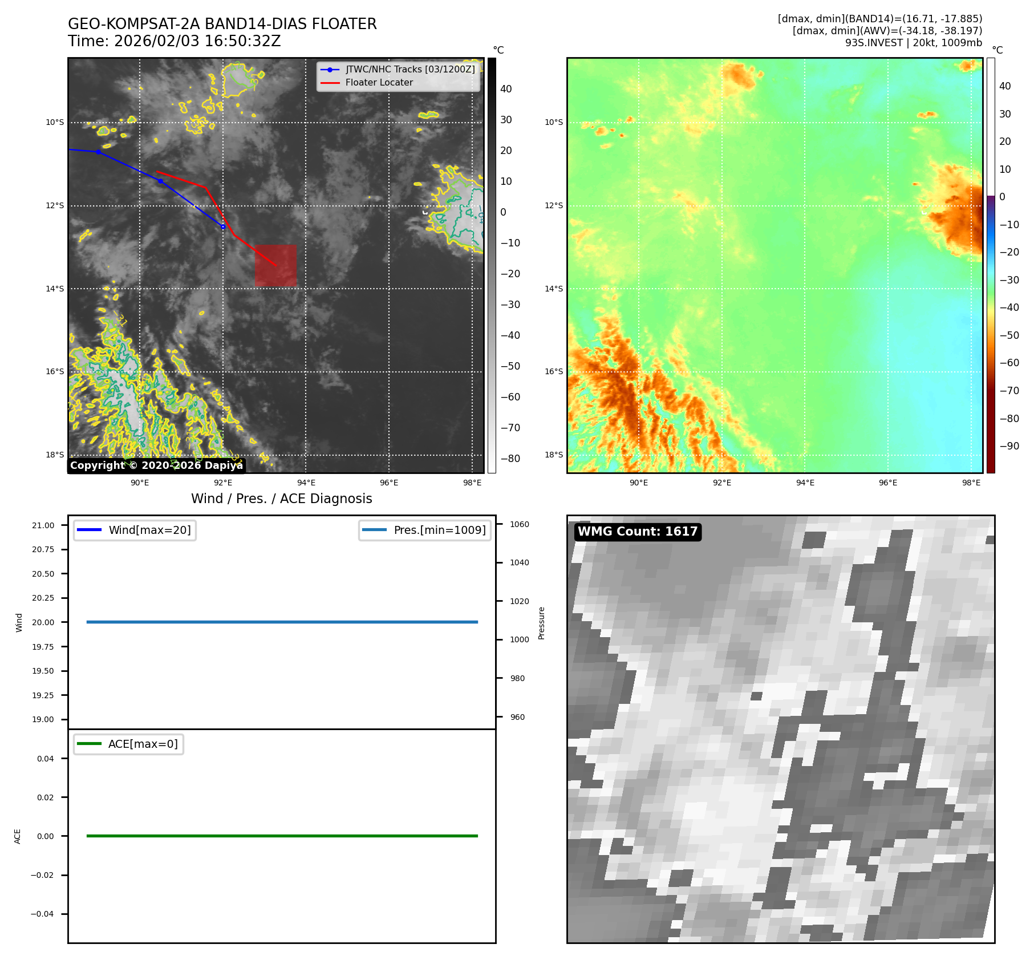Click the blue track marker nearest 92°E
Screen dimensions: 1034x964
223,226
